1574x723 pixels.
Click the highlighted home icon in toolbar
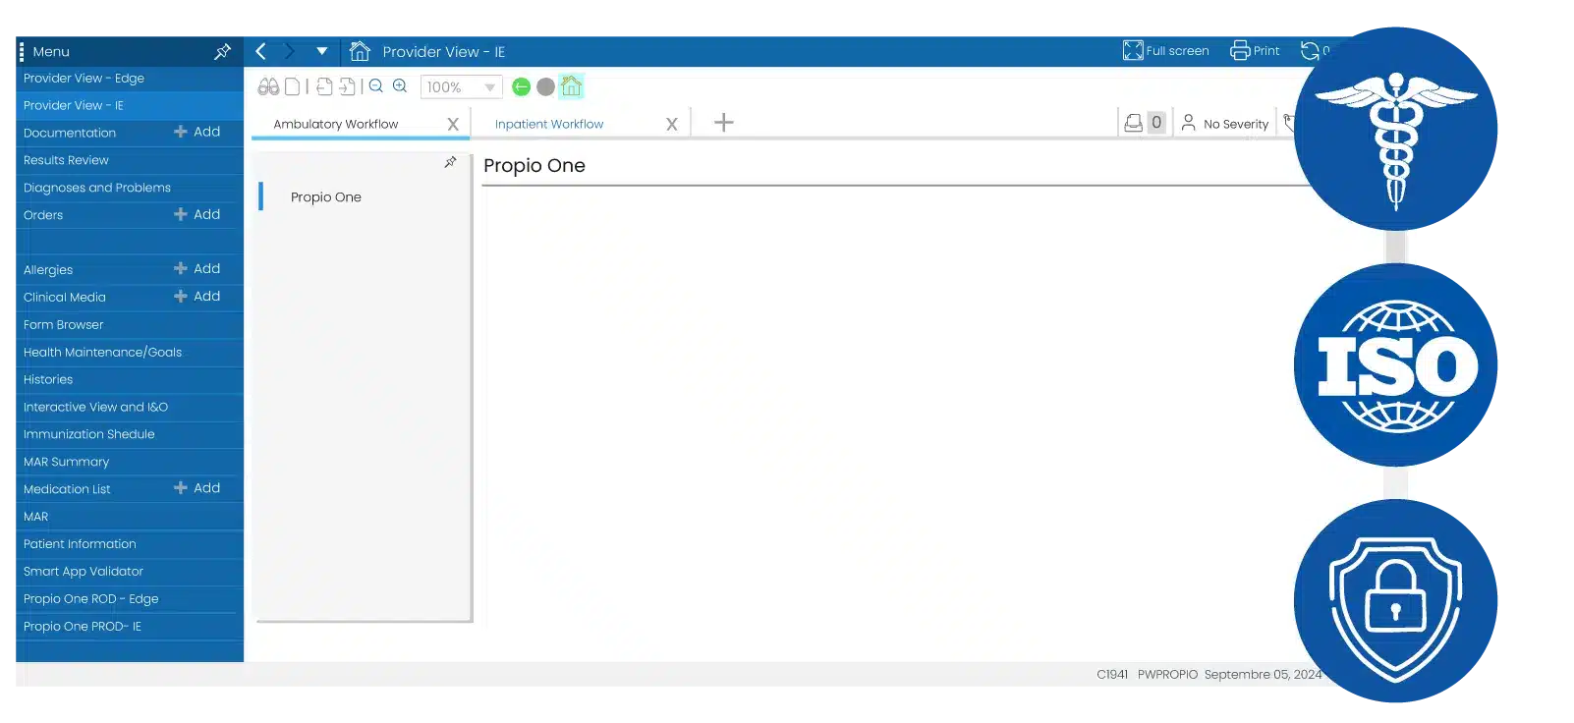pyautogui.click(x=572, y=86)
